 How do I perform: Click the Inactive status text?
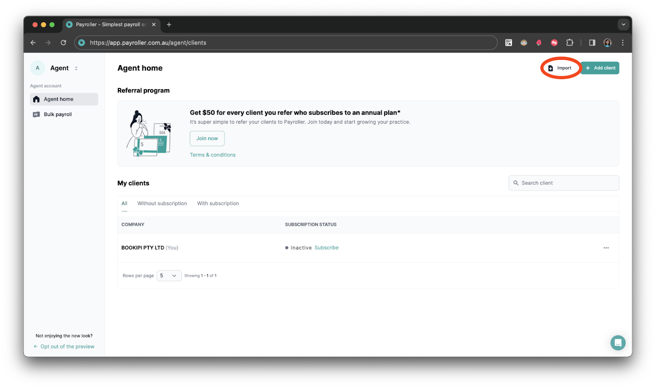point(301,248)
